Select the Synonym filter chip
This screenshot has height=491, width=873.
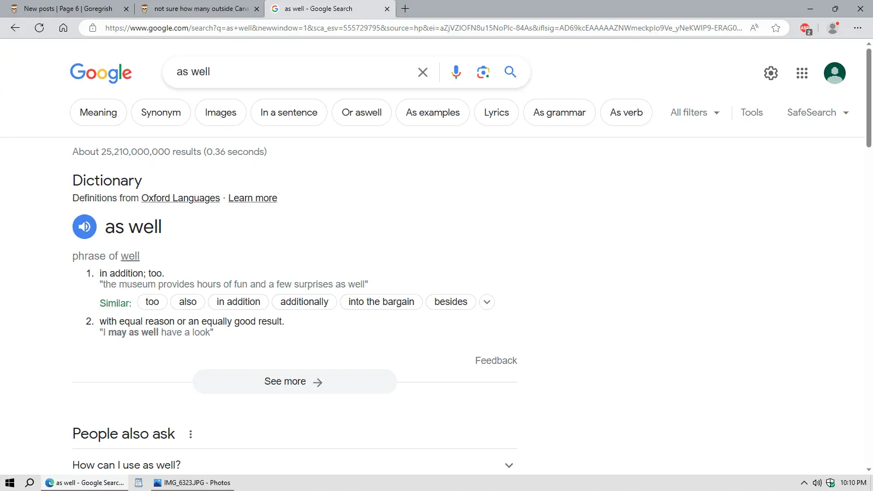pos(161,112)
